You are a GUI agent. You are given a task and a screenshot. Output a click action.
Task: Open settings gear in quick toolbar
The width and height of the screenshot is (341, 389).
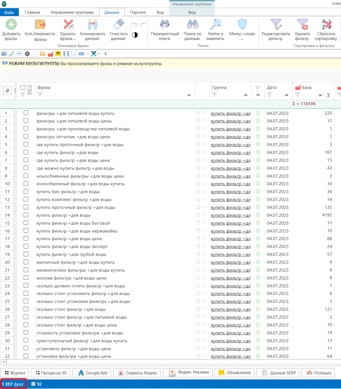tap(27, 54)
